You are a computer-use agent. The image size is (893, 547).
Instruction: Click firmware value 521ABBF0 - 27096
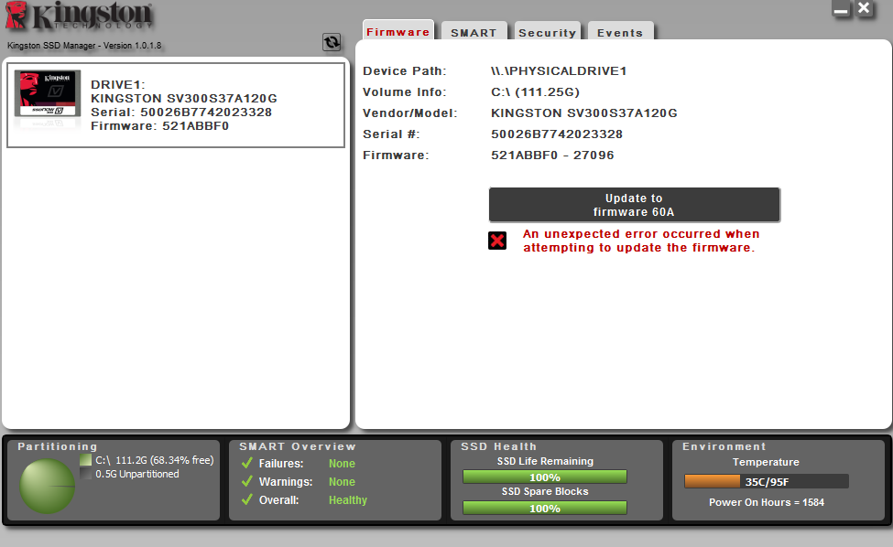[x=552, y=156]
